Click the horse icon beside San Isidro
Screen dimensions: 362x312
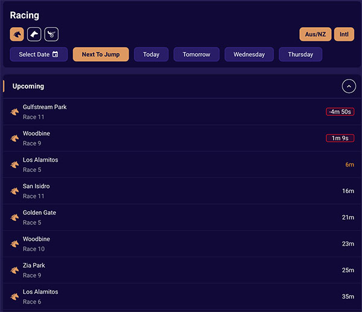coord(14,191)
